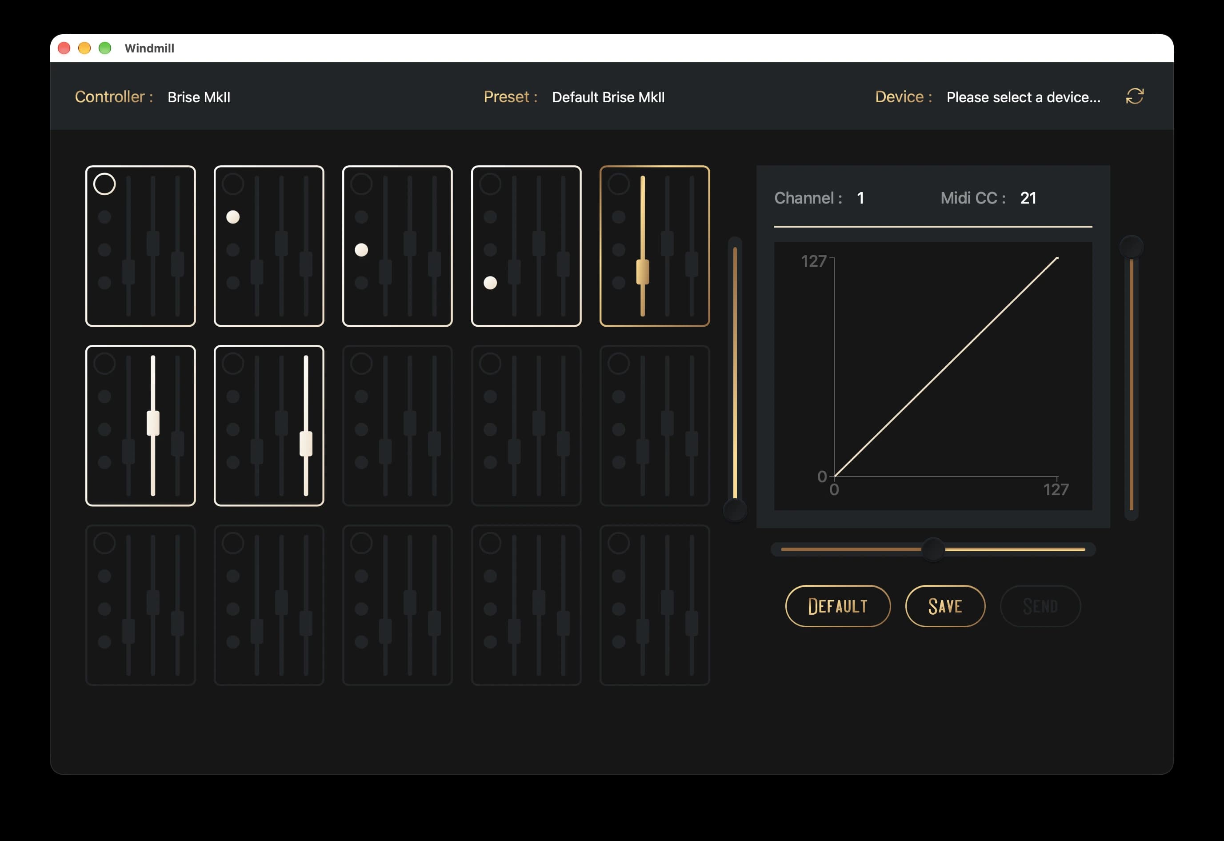
Task: Click the disabled Send button
Action: [1040, 606]
